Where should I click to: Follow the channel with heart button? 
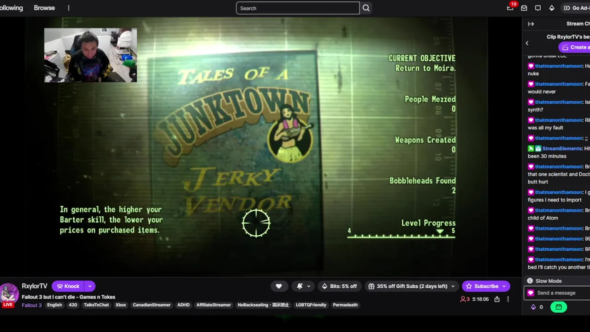click(279, 286)
